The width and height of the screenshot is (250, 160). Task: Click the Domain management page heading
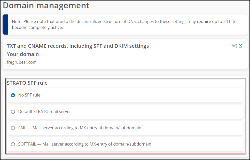[x=46, y=6]
